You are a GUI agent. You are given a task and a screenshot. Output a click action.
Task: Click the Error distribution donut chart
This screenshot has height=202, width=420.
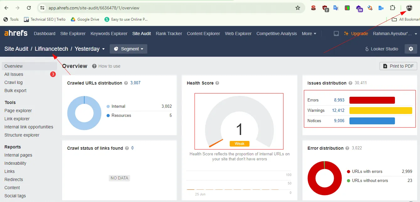coord(324,178)
